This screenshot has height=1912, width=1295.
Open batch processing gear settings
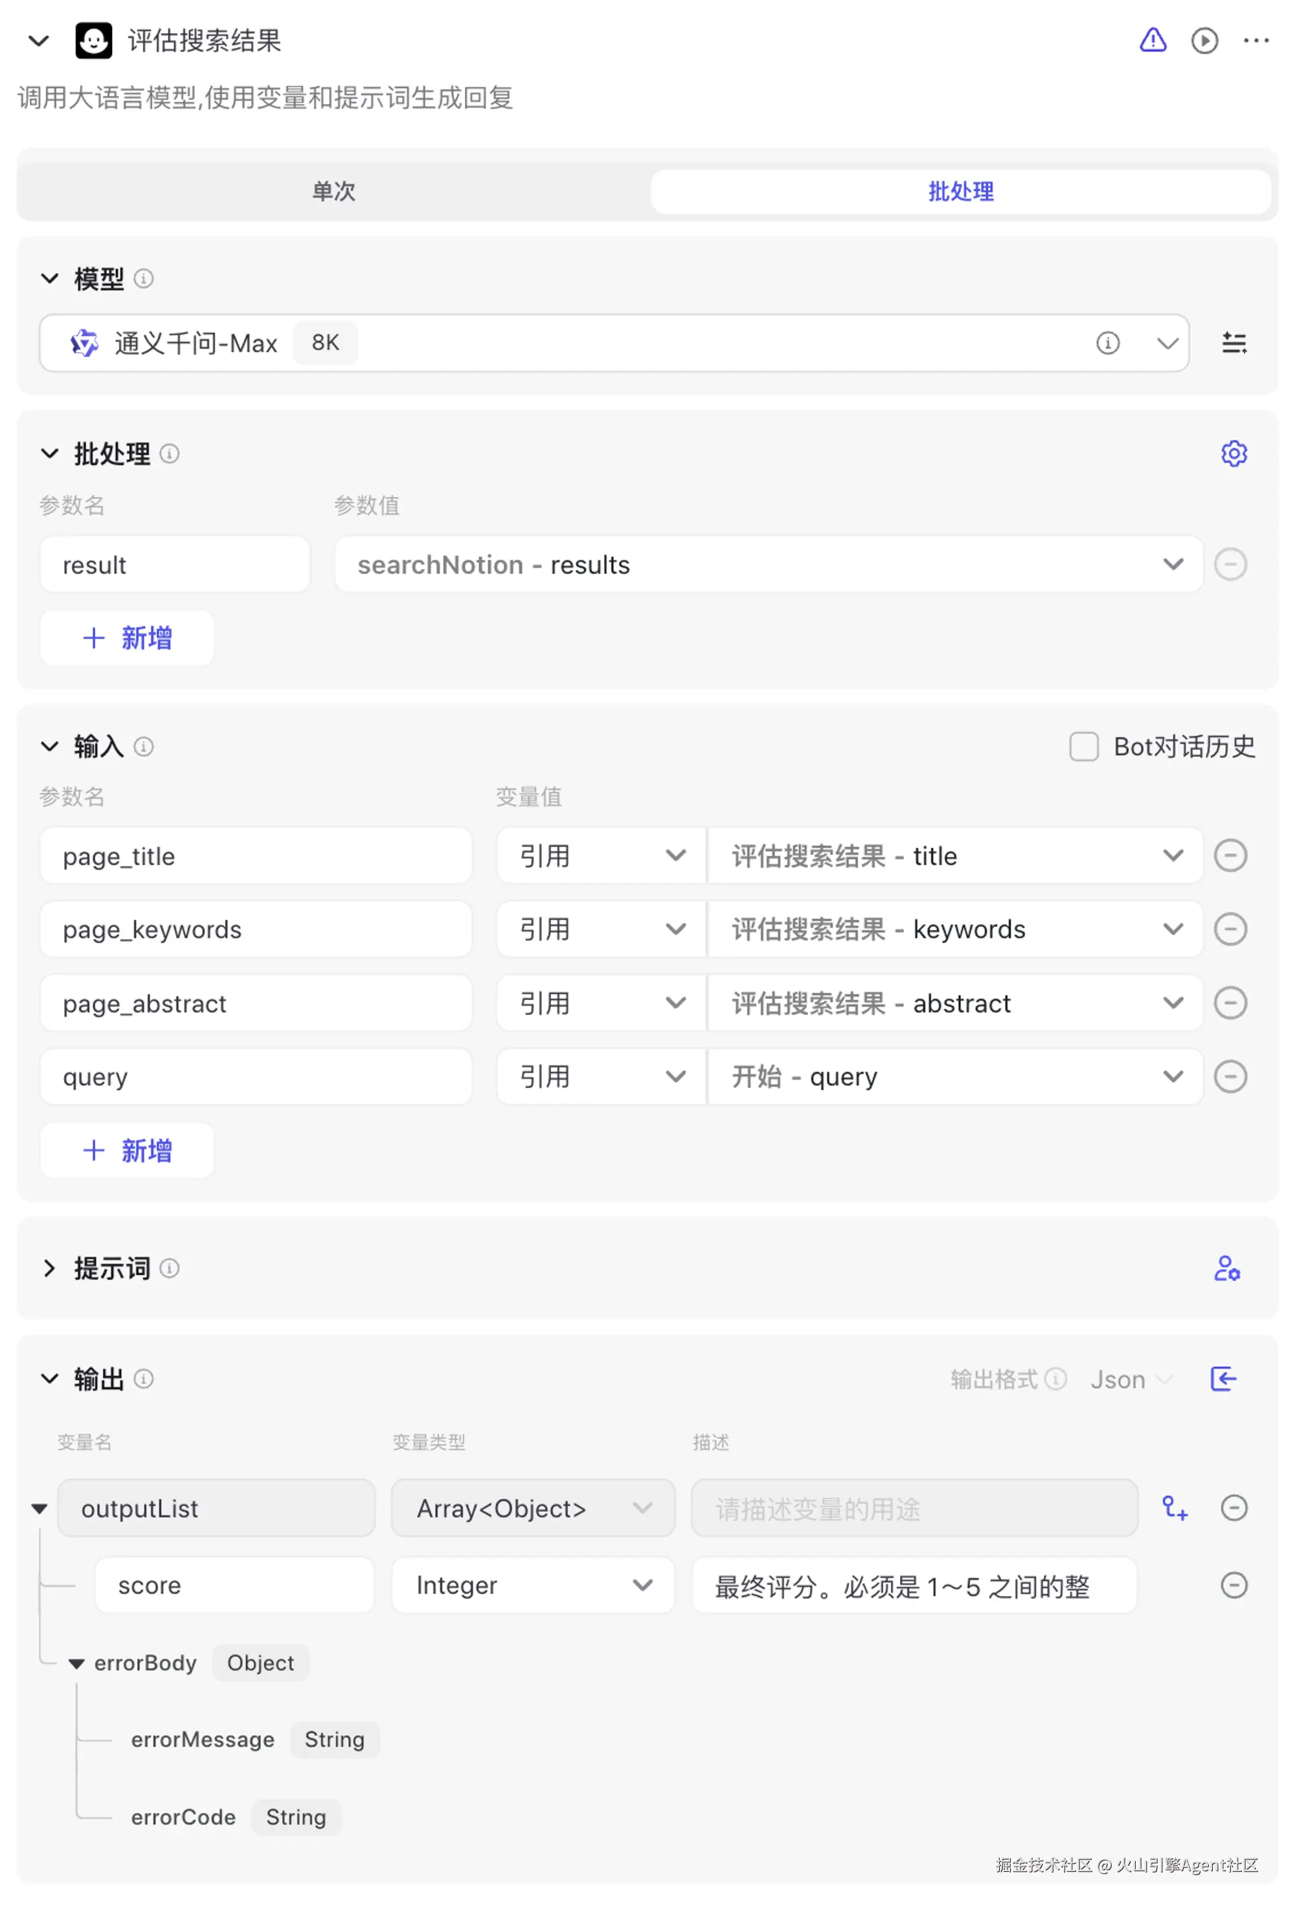tap(1233, 453)
